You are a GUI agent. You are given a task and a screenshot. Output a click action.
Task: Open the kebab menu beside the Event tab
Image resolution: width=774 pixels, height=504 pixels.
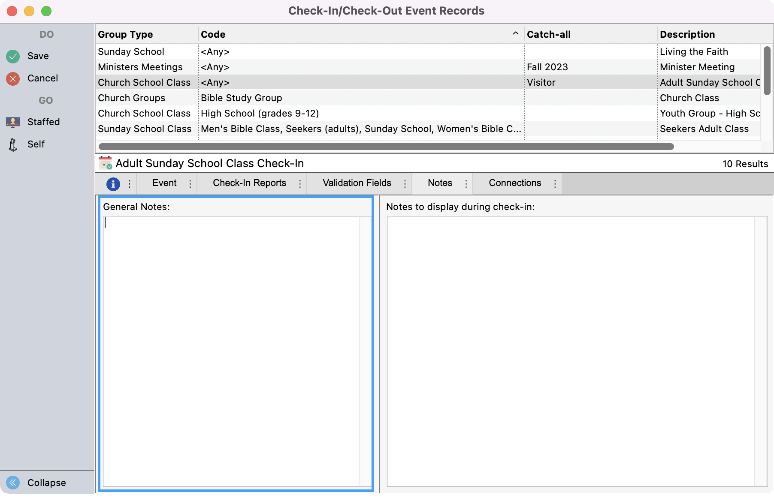click(190, 184)
